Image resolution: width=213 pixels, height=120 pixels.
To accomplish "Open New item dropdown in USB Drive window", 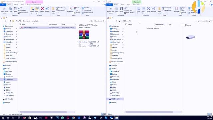I will (167, 8).
